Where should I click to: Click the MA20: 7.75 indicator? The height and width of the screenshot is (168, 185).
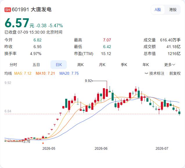coord(69,74)
